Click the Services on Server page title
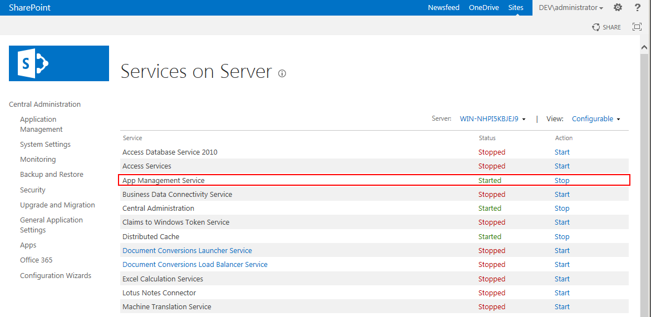 [196, 71]
